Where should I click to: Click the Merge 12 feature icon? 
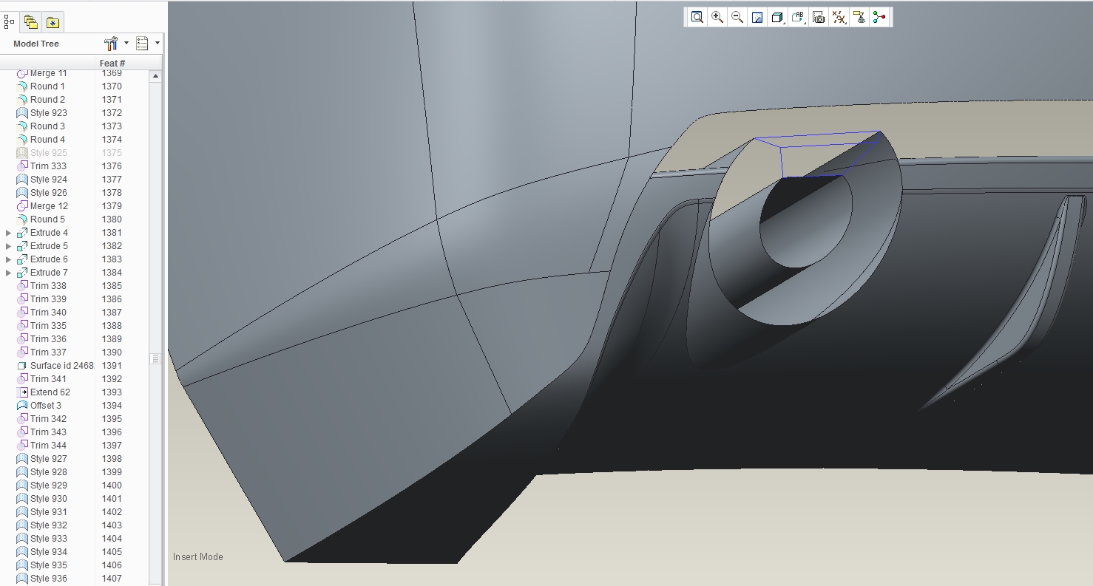pyautogui.click(x=22, y=206)
